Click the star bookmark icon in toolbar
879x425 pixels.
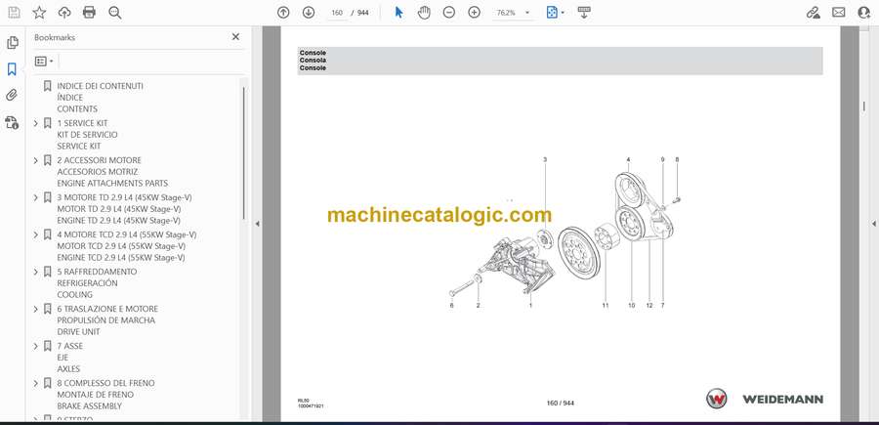39,13
